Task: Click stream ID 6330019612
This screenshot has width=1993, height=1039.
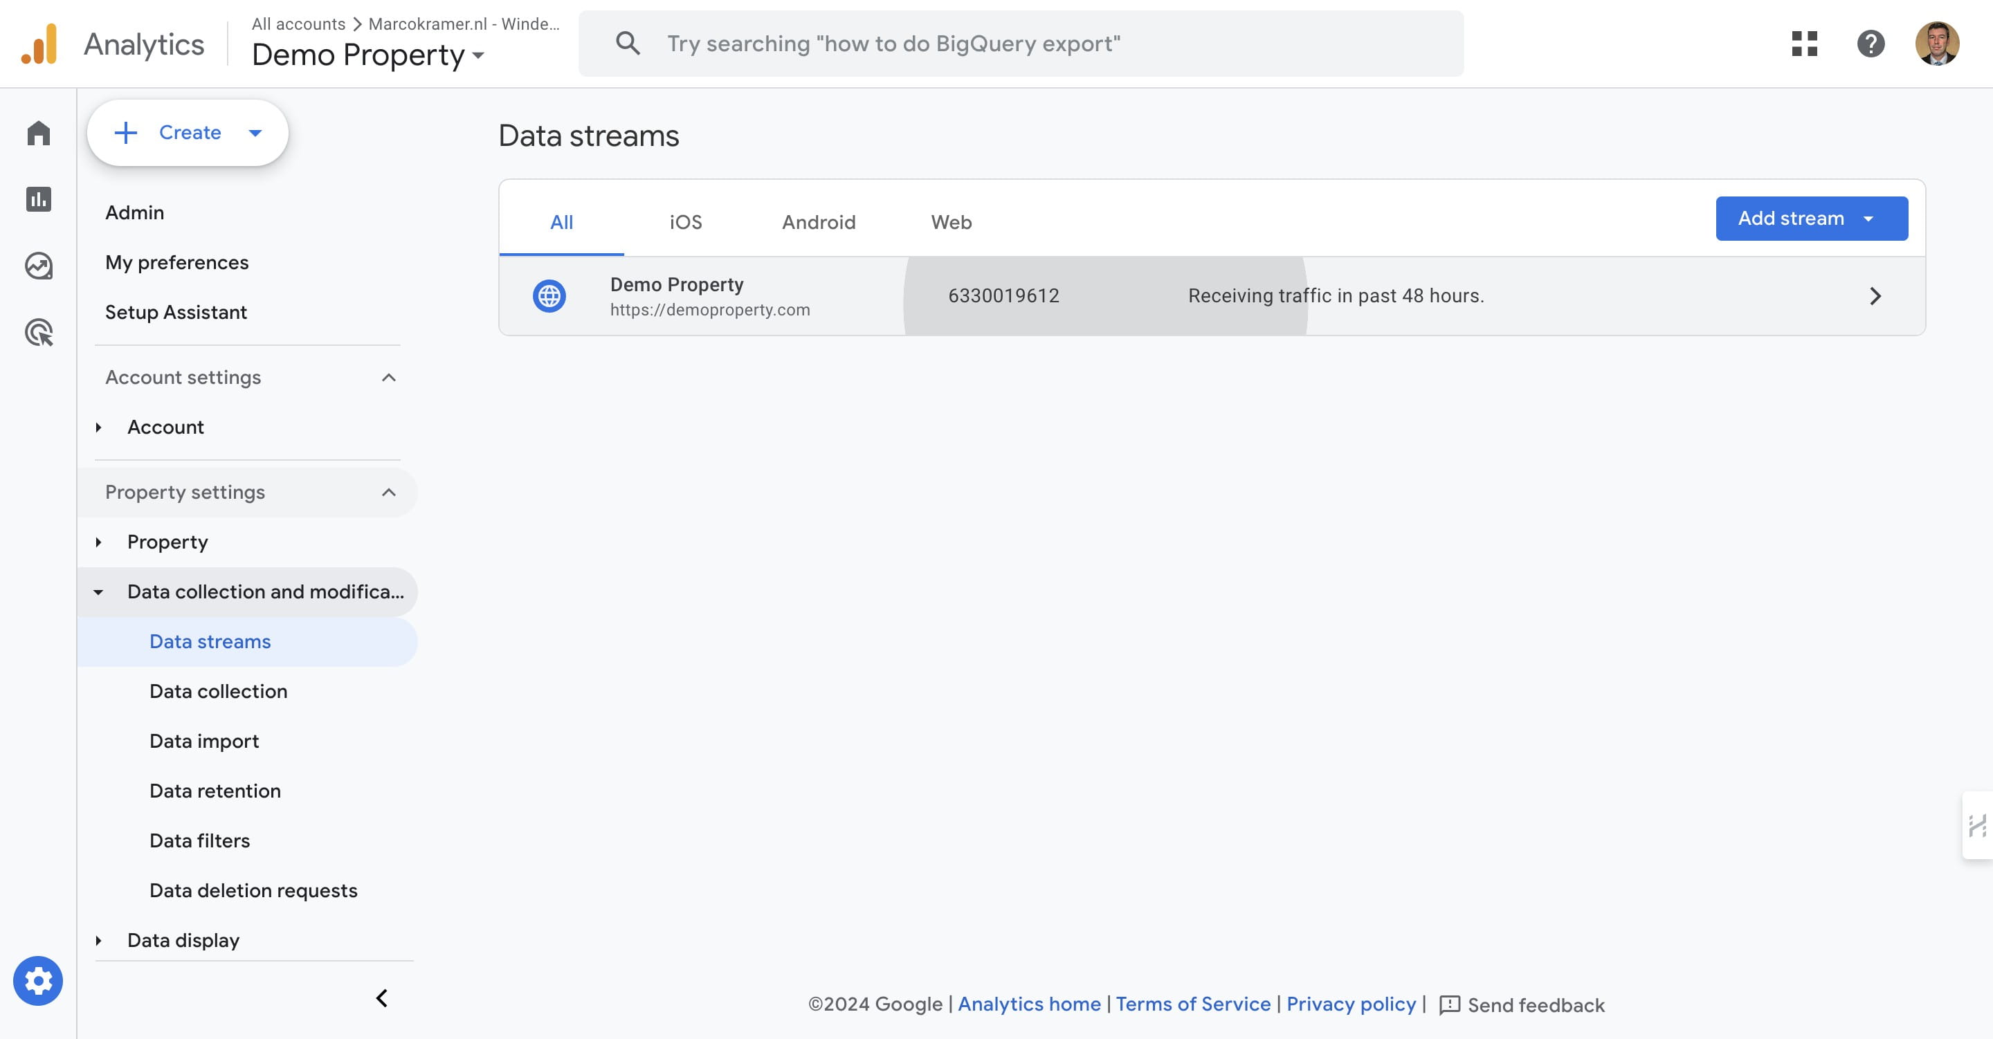Action: point(1003,295)
